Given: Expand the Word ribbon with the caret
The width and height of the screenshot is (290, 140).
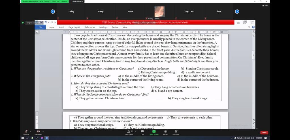Looking at the screenshot, I should point(249,27).
